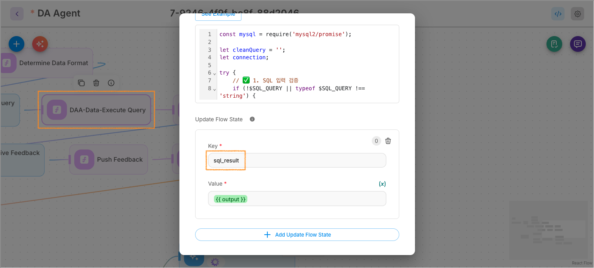Open the API code icon in header
The width and height of the screenshot is (594, 268).
pyautogui.click(x=558, y=14)
